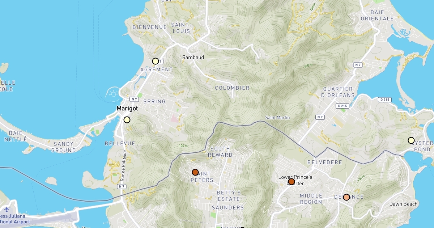The height and width of the screenshot is (228, 434).
Task: Select the Belvedere place label
Action: coord(324,162)
